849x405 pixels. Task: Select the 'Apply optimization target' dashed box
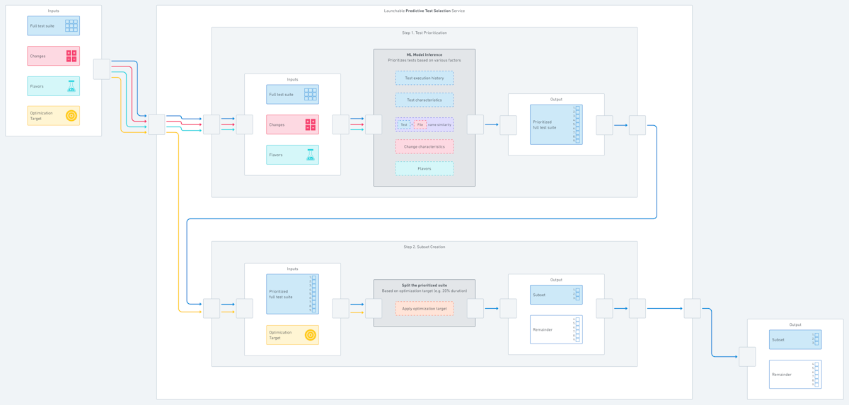tap(424, 309)
